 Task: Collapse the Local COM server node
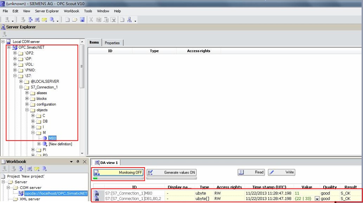(x=3, y=42)
